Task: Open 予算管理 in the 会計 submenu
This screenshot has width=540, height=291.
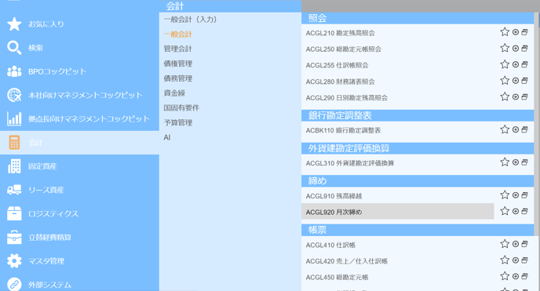Action: (177, 123)
